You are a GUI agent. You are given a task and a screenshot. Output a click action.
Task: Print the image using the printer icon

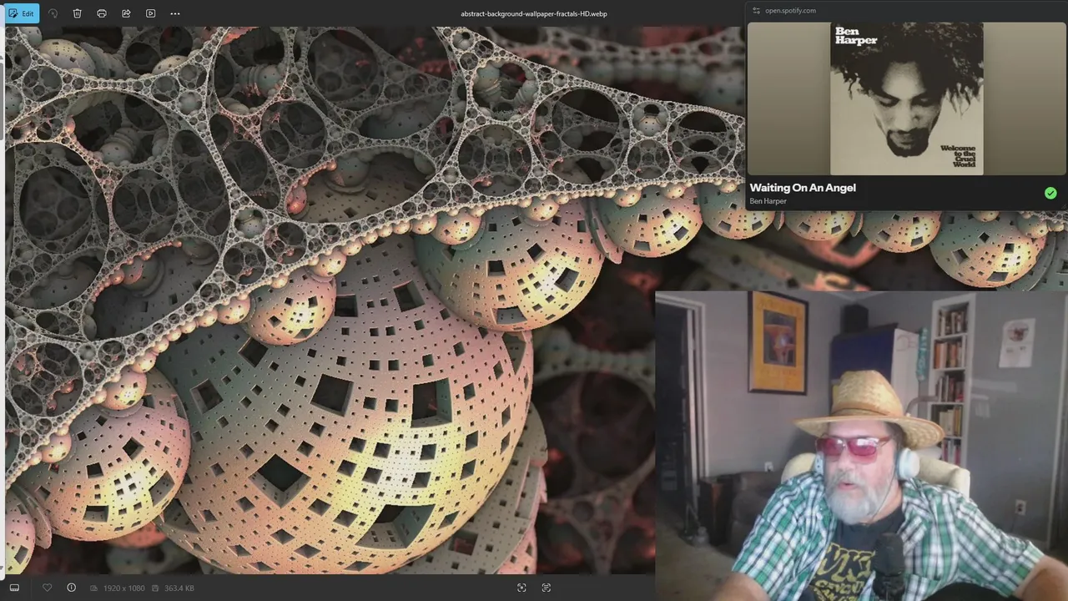point(102,13)
